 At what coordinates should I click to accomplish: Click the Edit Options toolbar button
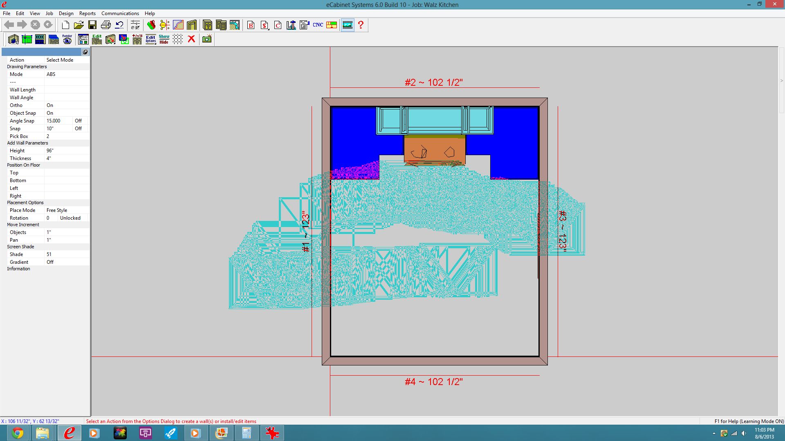[x=150, y=39]
